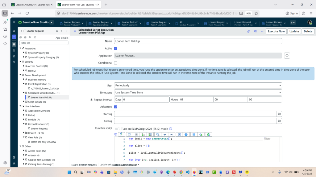This screenshot has height=177, width=316.
Task: Click the Filter list search field
Action: point(44,43)
